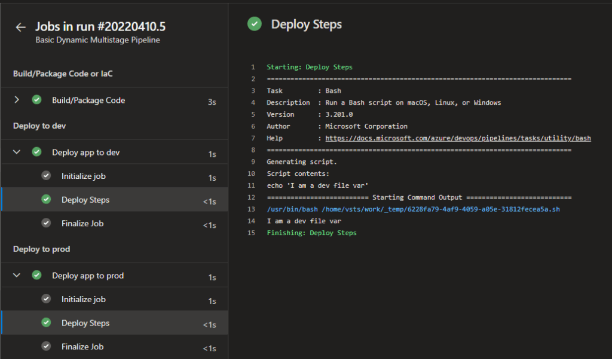This screenshot has width=612, height=359.
Task: Click the back arrow beside Jobs in run
Action: [x=21, y=28]
